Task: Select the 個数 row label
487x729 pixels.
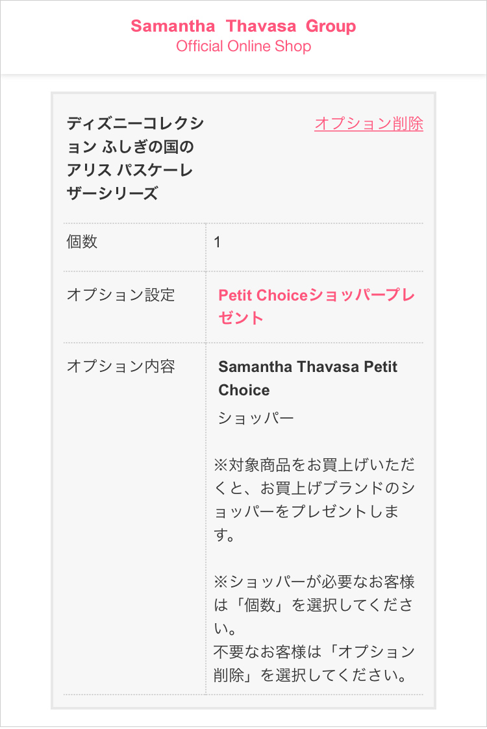Action: (82, 242)
